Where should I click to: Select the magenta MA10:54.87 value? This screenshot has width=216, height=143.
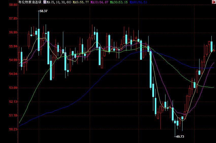99,2
